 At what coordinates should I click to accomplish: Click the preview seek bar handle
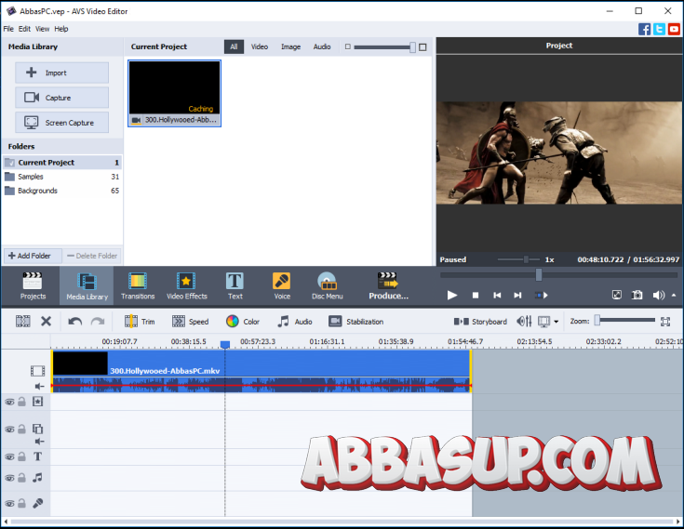(539, 274)
